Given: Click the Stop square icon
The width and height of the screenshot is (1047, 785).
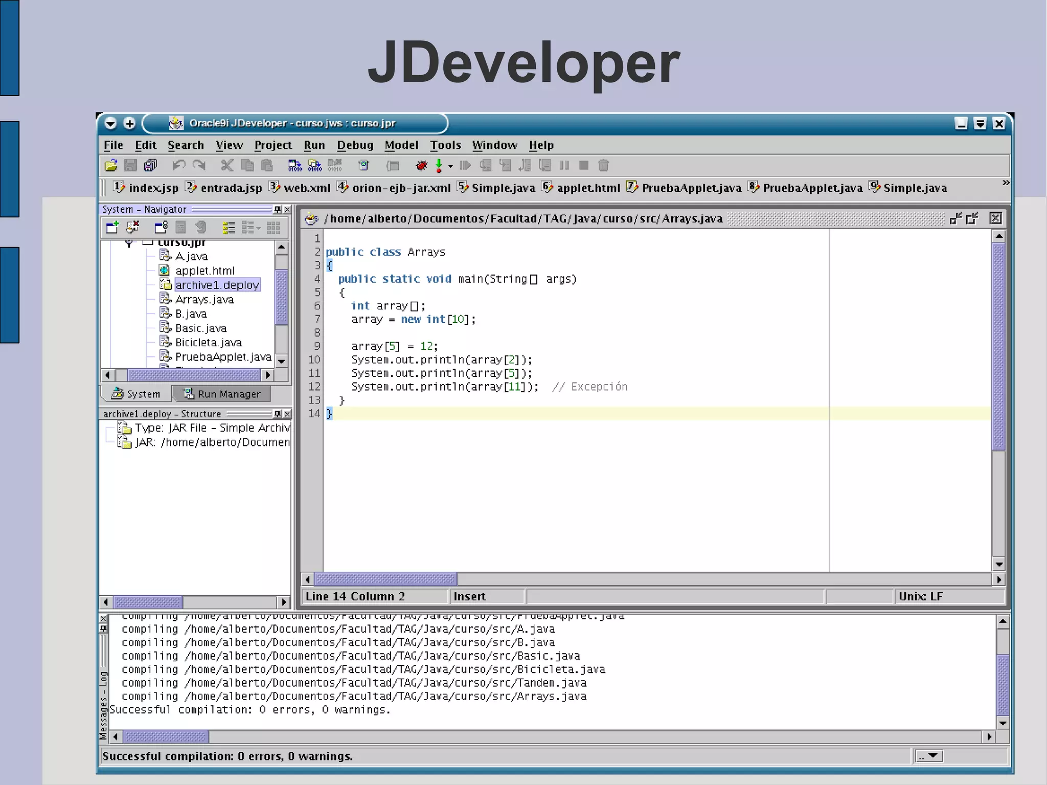Looking at the screenshot, I should 584,165.
